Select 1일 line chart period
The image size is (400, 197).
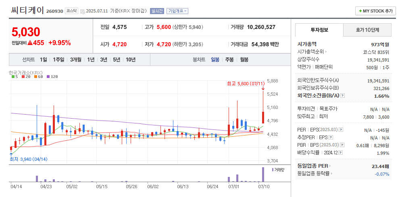(x=44, y=60)
